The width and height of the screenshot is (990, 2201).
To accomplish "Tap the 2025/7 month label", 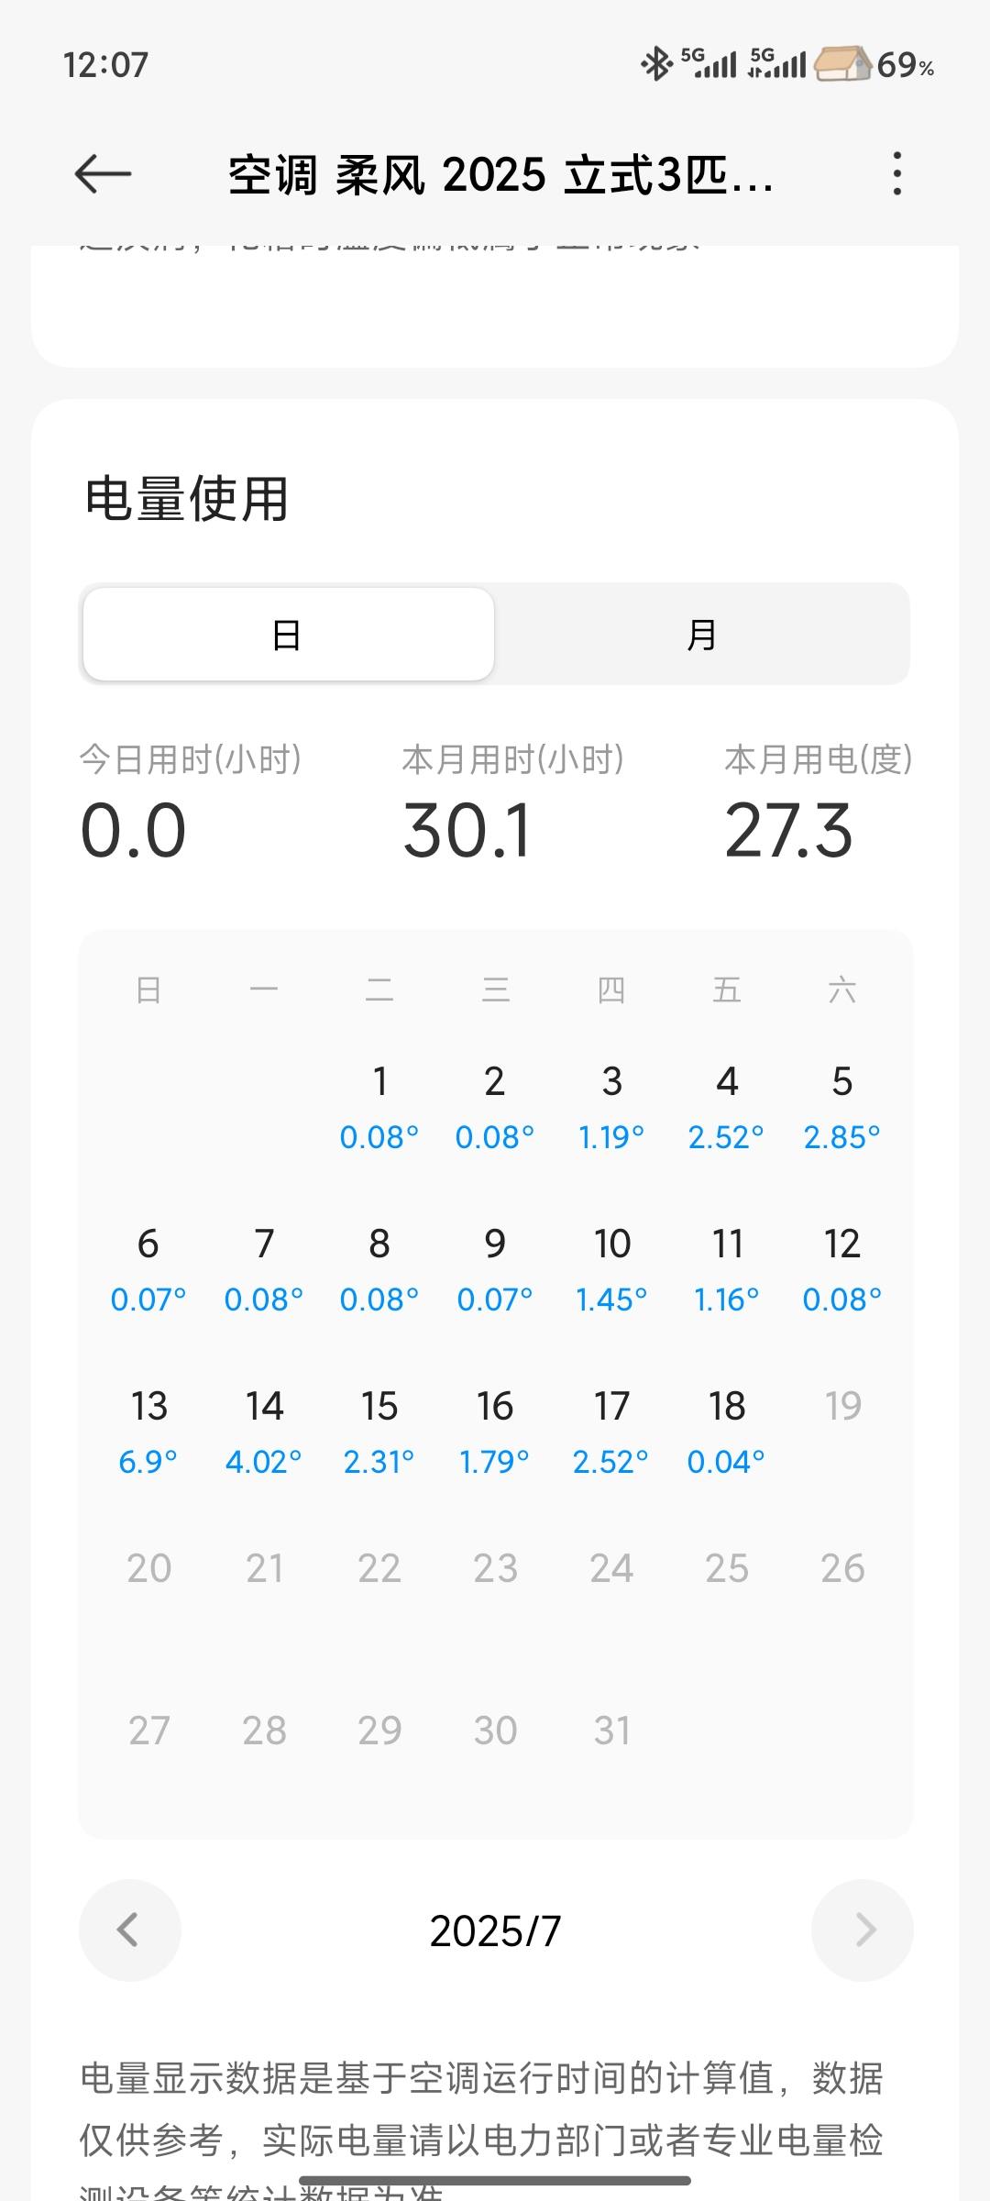I will (495, 1931).
